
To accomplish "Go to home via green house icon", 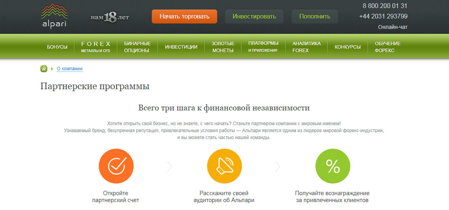I will pos(44,68).
